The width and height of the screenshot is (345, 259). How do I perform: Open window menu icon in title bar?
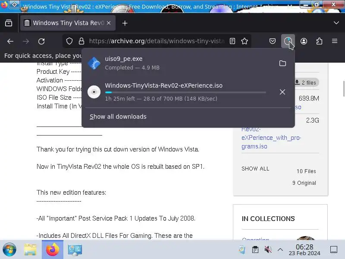coord(14,4)
